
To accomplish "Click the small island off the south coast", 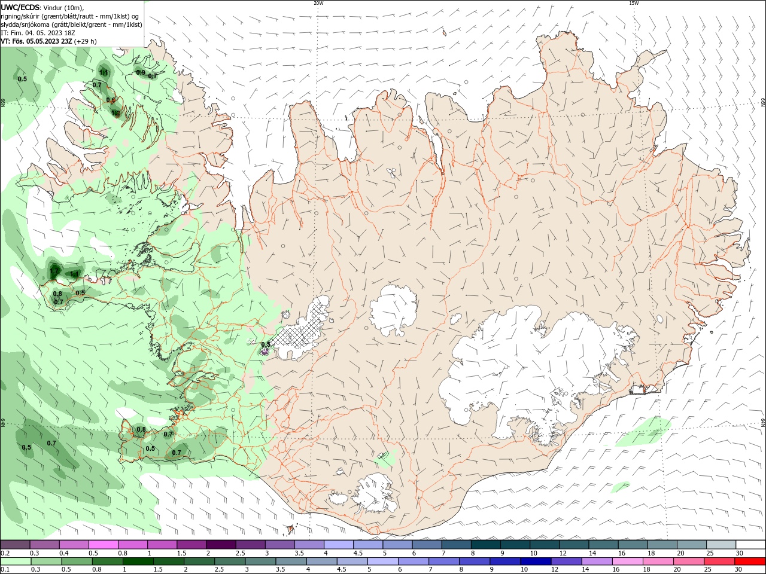I will pyautogui.click(x=291, y=529).
